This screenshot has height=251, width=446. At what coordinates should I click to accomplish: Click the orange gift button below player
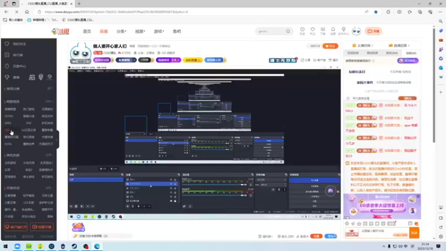(x=316, y=236)
